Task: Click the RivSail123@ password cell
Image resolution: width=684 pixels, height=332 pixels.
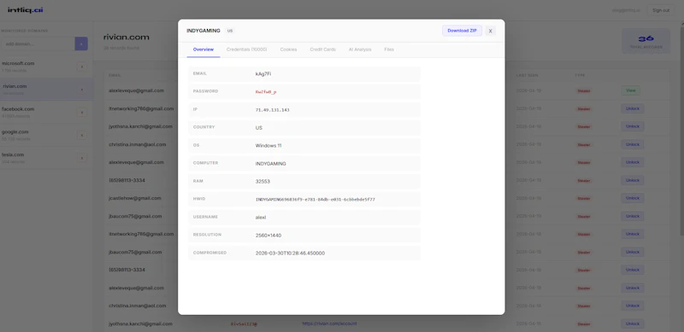Action: tap(244, 324)
